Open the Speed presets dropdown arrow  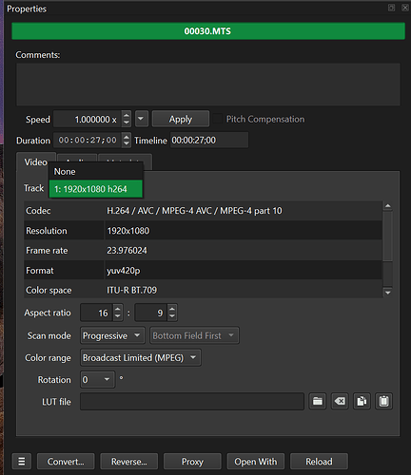pyautogui.click(x=142, y=119)
